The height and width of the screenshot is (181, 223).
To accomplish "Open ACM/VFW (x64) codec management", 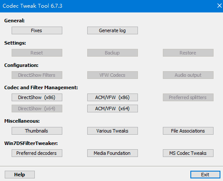I will click(113, 109).
